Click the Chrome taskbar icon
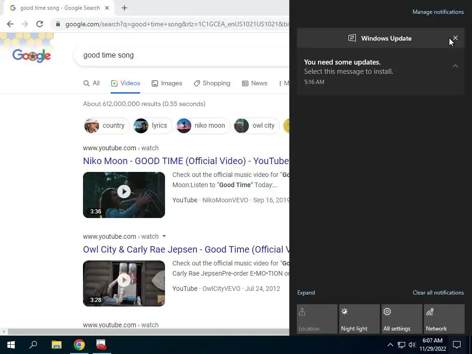 tap(79, 345)
